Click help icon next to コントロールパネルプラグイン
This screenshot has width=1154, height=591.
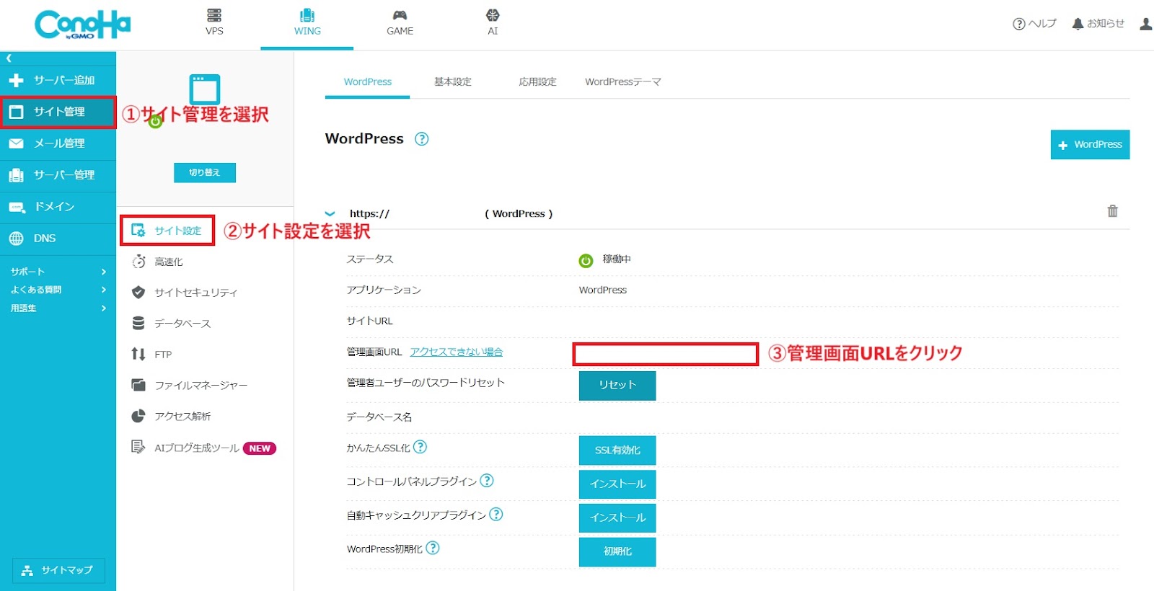pos(487,480)
